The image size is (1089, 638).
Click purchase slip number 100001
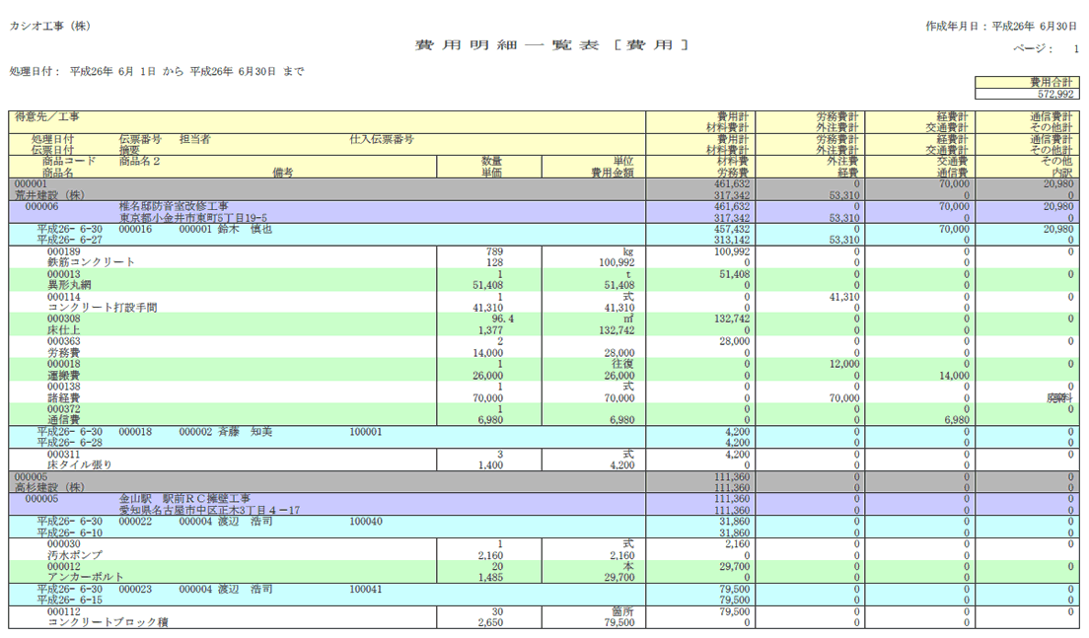[x=366, y=431]
